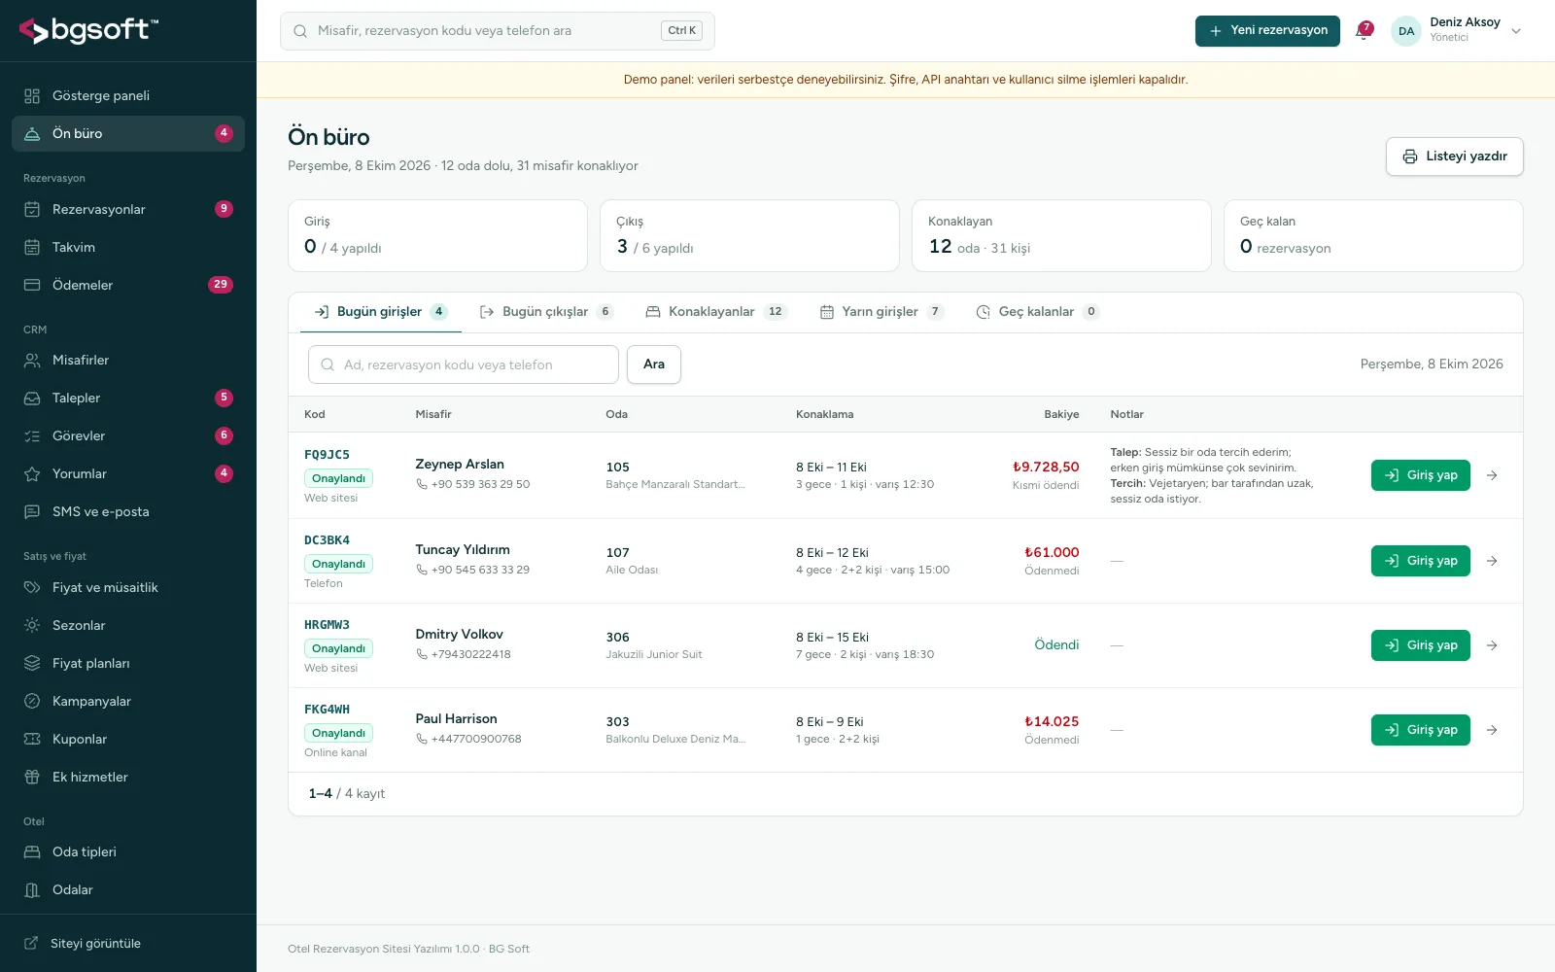The image size is (1555, 972).
Task: Switch to Geç kalanlar tab
Action: pos(1037,312)
